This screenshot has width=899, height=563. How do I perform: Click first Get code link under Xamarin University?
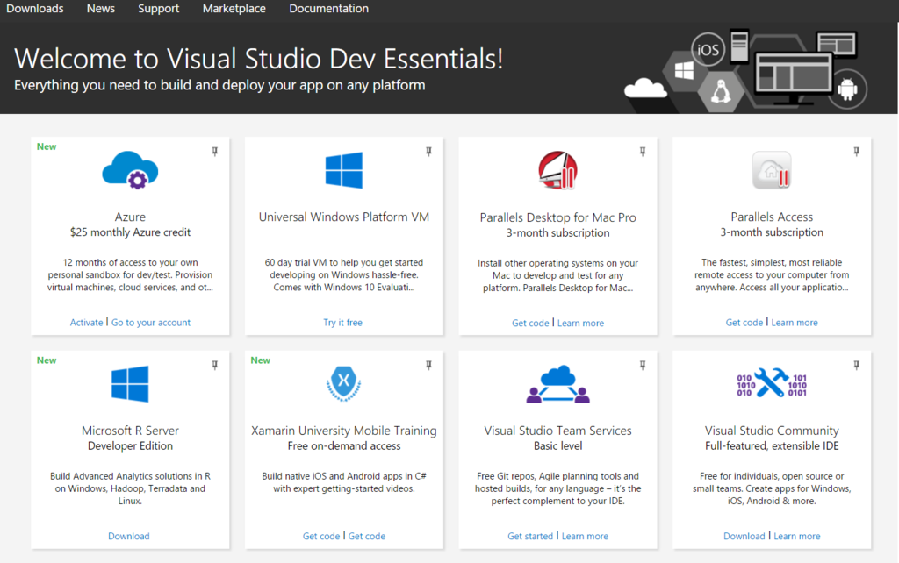coord(321,536)
